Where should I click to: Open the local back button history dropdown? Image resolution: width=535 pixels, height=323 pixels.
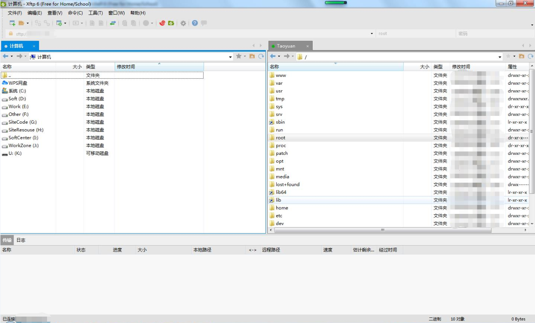point(12,56)
